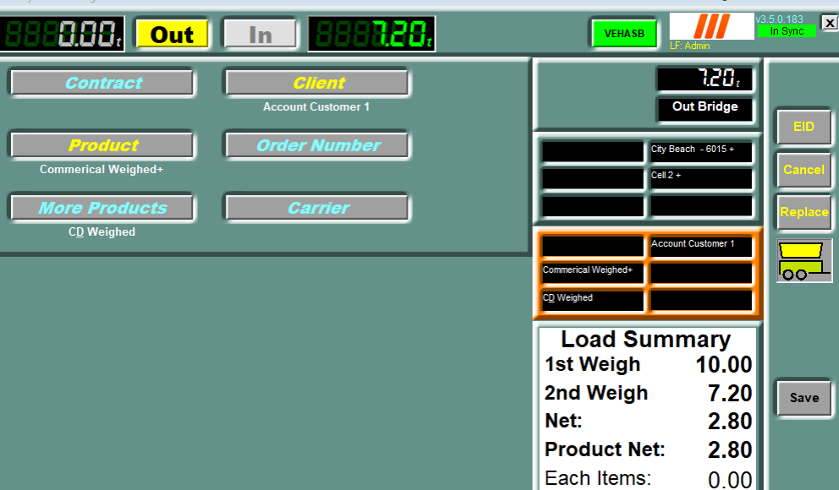
Task: Save the weigh transaction
Action: [803, 398]
